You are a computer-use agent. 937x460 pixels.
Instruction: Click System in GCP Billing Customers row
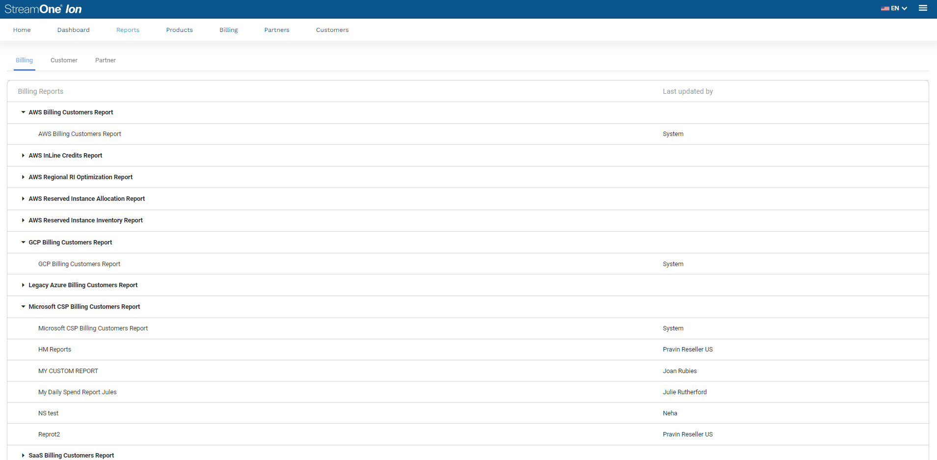click(x=673, y=264)
